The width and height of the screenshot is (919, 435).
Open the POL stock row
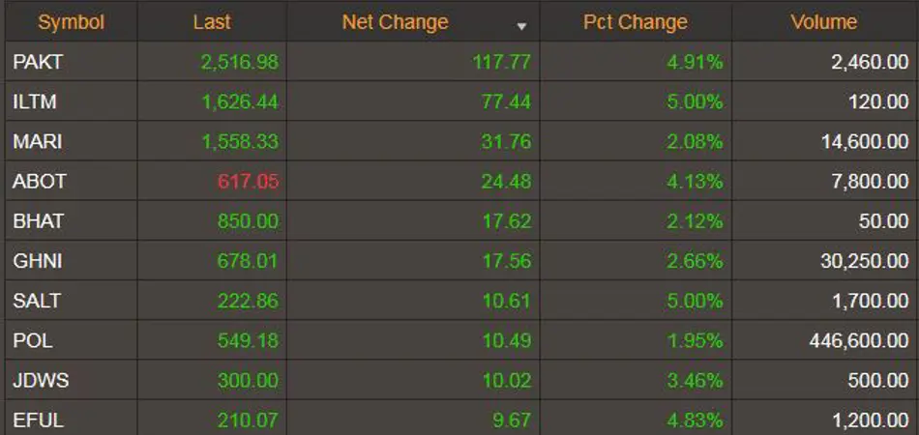coord(32,340)
